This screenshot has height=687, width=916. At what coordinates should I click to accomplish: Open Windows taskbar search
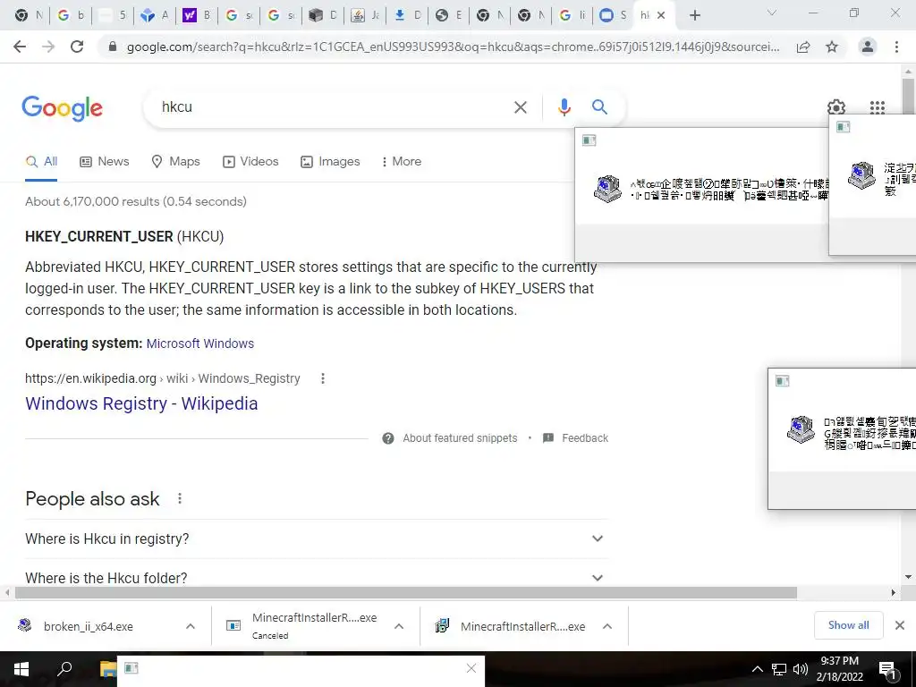pyautogui.click(x=64, y=669)
